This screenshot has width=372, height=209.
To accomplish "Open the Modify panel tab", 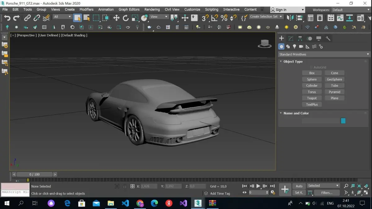I will (291, 38).
